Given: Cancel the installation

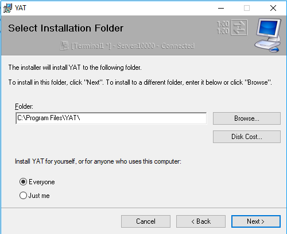Looking at the screenshot, I should point(146,221).
